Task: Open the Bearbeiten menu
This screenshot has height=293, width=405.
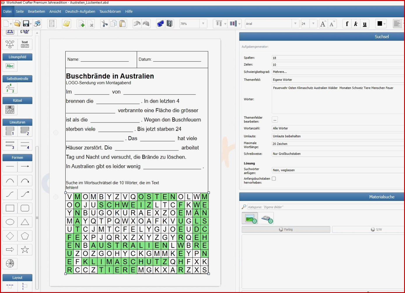Action: [x=36, y=11]
